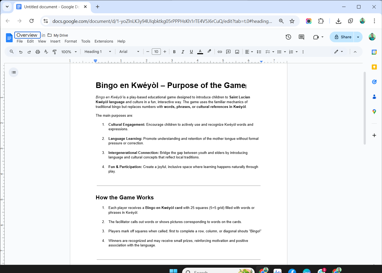This screenshot has width=382, height=273.
Task: Click the Share button
Action: pos(342,37)
